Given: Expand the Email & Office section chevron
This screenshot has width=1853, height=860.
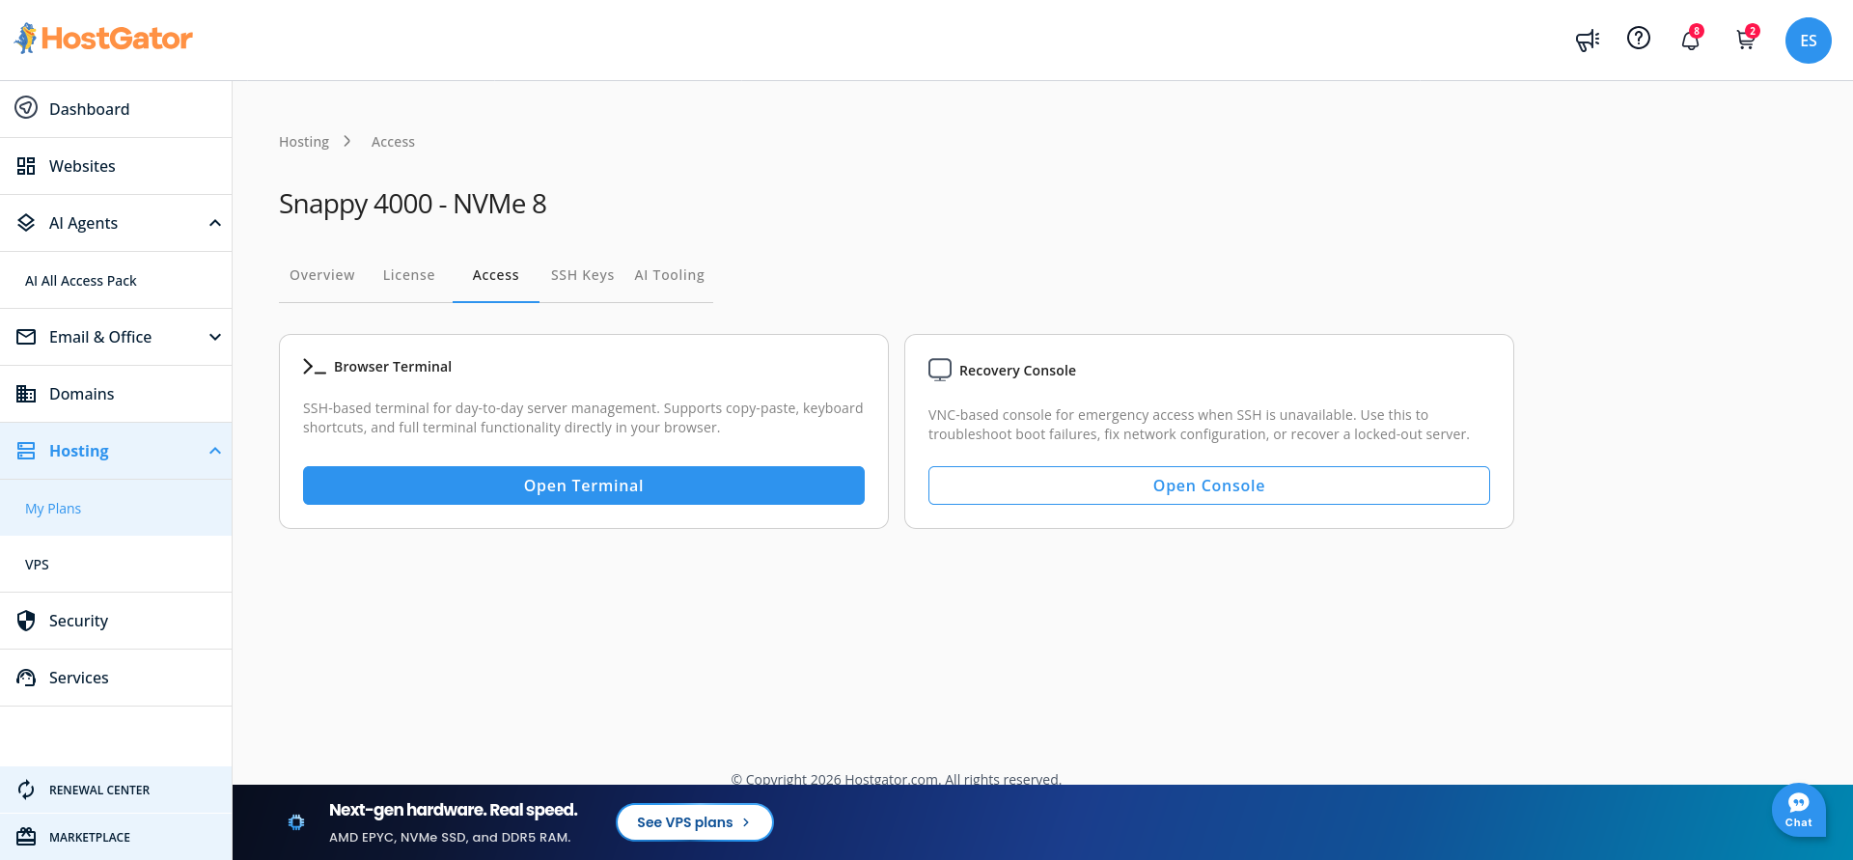Looking at the screenshot, I should [215, 337].
